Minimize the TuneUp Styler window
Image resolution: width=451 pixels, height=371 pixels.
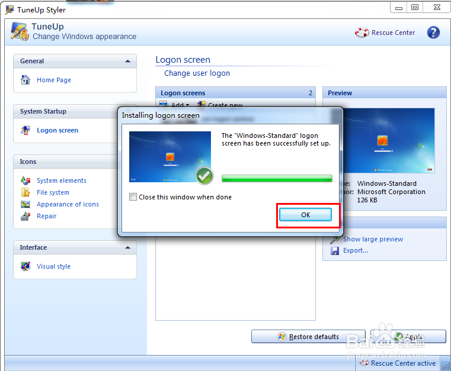coord(399,8)
